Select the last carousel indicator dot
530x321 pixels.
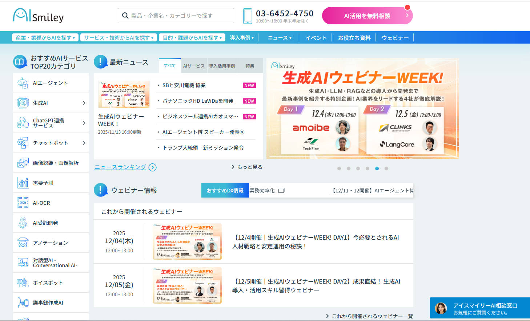[386, 168]
